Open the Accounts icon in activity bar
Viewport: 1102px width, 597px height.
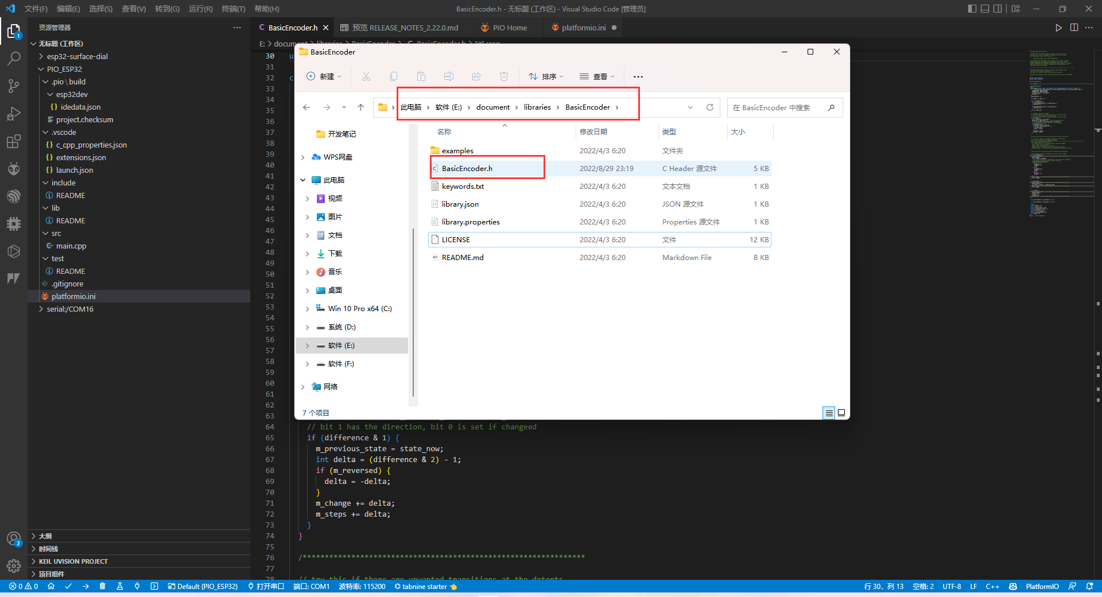point(14,538)
